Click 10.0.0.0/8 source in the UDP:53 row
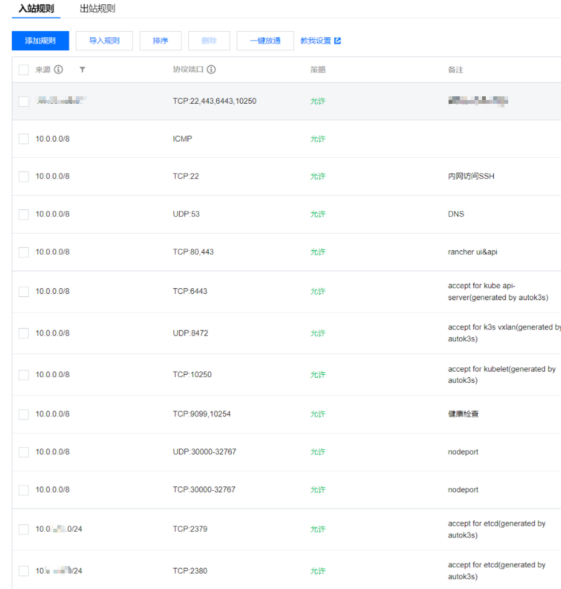Image resolution: width=561 pixels, height=589 pixels. coord(53,214)
